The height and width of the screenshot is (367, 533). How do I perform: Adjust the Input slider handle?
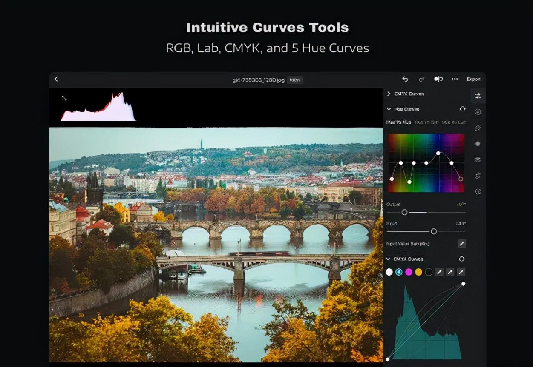click(434, 231)
